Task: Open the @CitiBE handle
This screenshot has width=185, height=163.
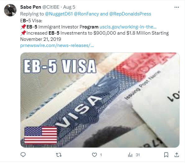Action: point(51,7)
